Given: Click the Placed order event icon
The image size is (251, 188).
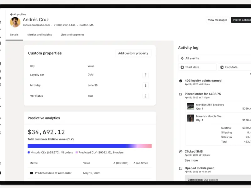Looking at the screenshot, I should [181, 94].
